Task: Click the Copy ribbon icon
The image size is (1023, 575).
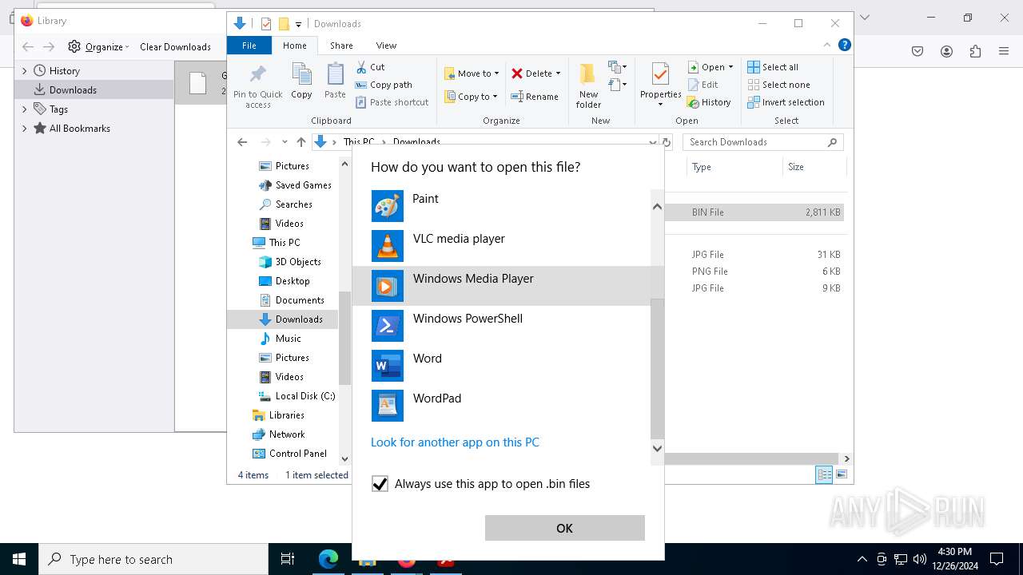Action: point(301,81)
